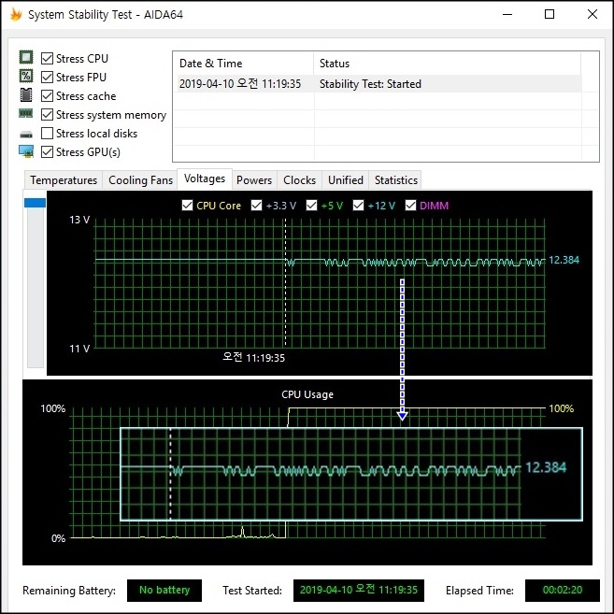Select the Stability Test: Started log row
The width and height of the screenshot is (614, 614).
(x=379, y=84)
